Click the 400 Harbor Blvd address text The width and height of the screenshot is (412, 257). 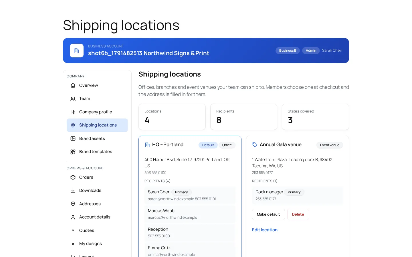pos(187,163)
